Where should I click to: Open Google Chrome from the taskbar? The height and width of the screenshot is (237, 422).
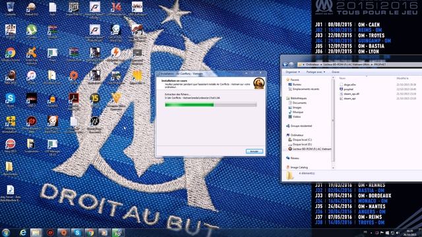(90, 232)
